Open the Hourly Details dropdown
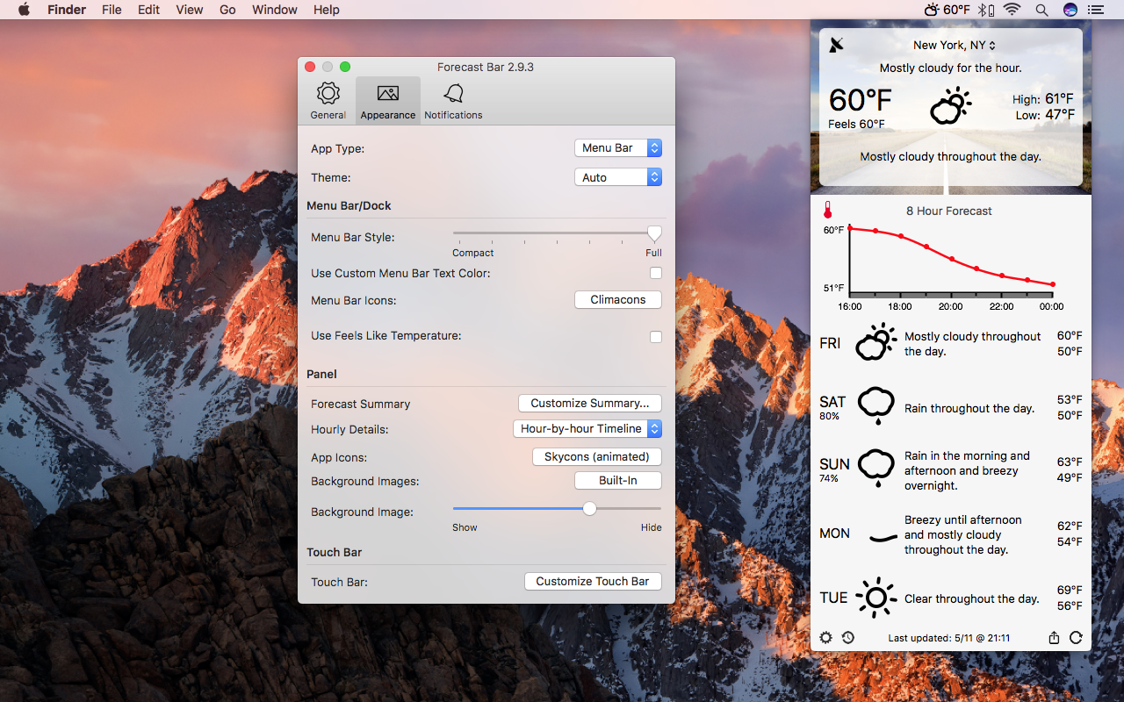This screenshot has width=1124, height=702. click(x=587, y=429)
